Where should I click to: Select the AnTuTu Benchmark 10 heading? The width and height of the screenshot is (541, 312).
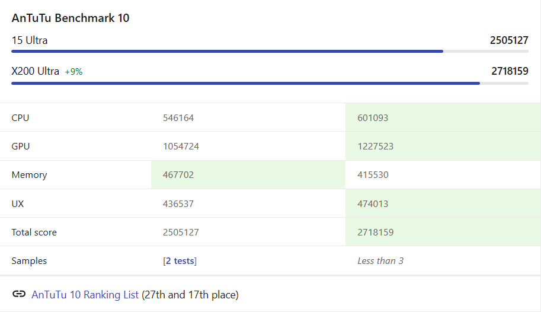click(x=71, y=18)
